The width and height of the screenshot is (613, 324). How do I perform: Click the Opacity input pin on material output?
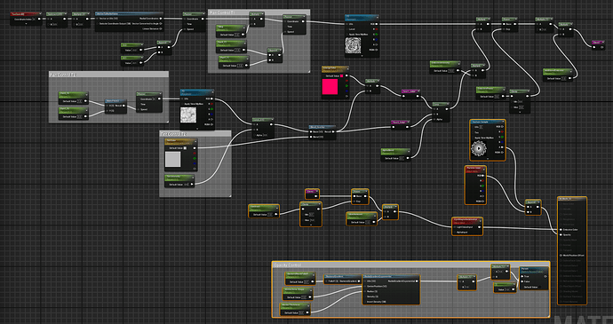[561, 235]
